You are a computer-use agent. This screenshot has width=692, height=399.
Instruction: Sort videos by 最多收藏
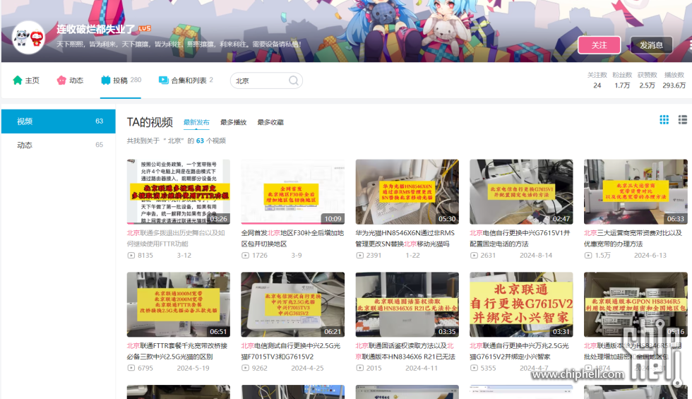[x=270, y=122]
